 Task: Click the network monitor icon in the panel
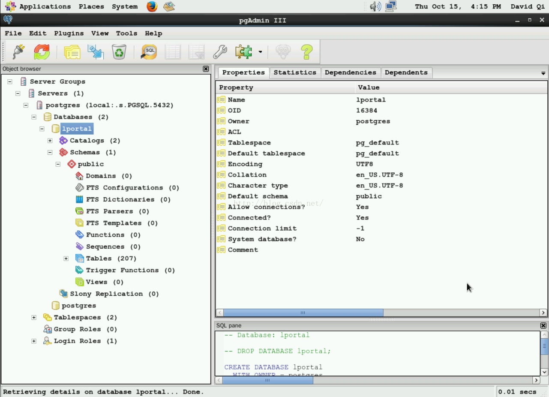click(391, 6)
